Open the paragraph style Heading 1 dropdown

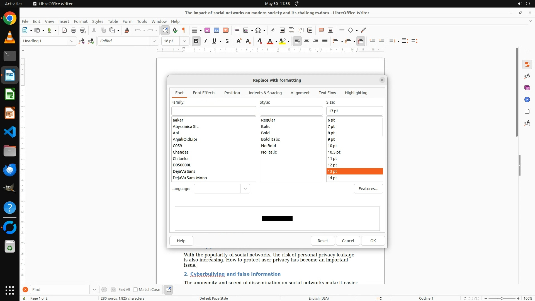[72, 41]
